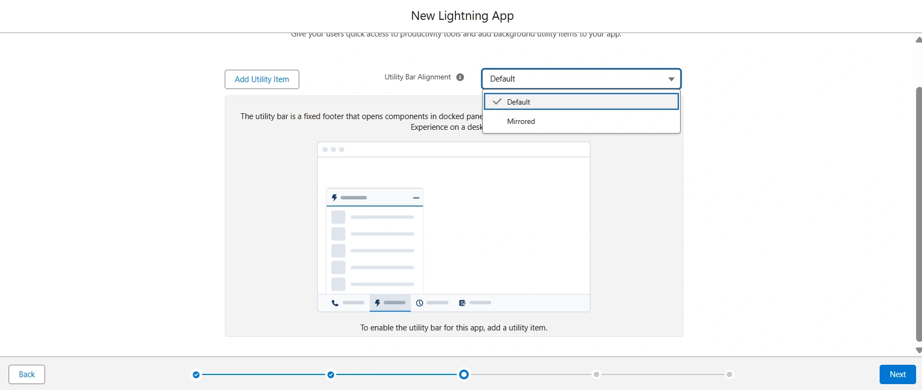This screenshot has width=922, height=390.
Task: Click the Utility Bar Alignment label
Action: pos(417,77)
